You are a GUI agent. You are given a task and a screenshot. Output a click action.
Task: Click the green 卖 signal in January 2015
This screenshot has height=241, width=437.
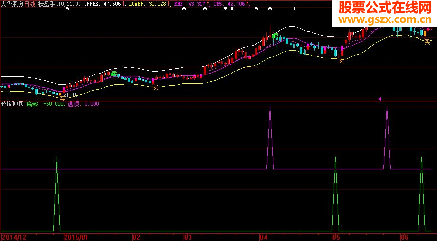[x=114, y=74]
